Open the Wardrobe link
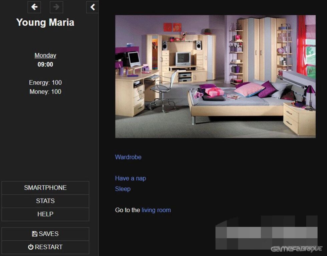The width and height of the screenshot is (327, 256). [x=128, y=157]
